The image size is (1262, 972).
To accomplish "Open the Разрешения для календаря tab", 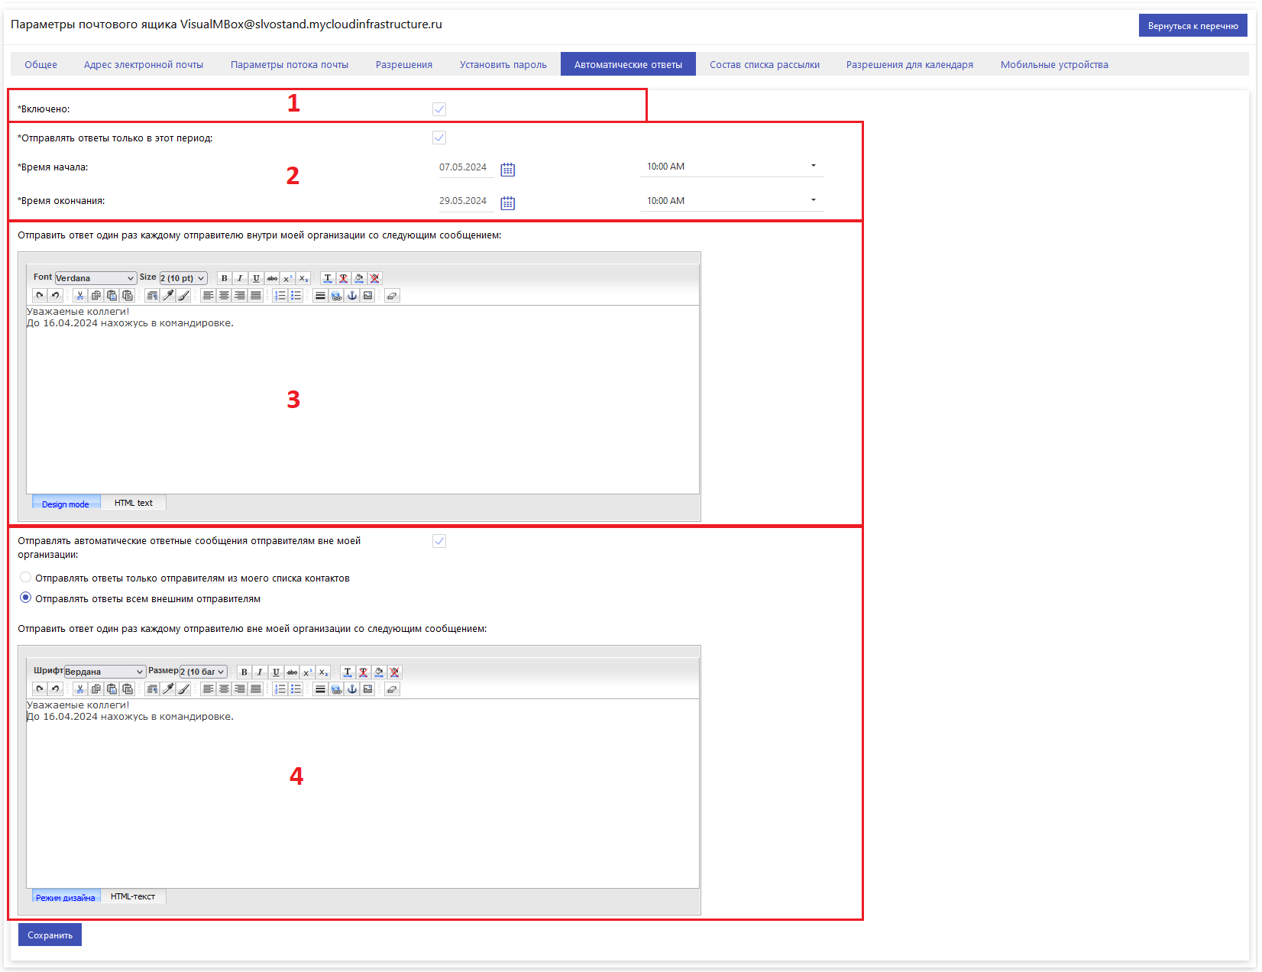I will coord(910,65).
